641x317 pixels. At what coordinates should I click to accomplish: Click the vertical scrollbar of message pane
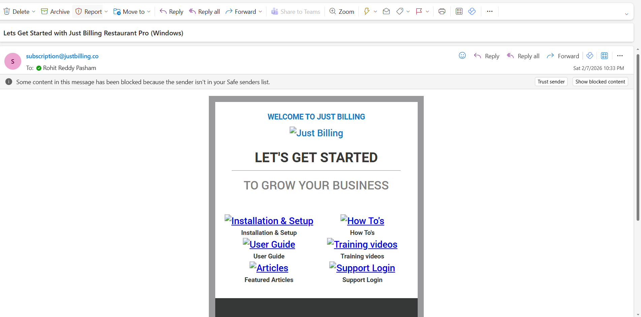(638, 135)
